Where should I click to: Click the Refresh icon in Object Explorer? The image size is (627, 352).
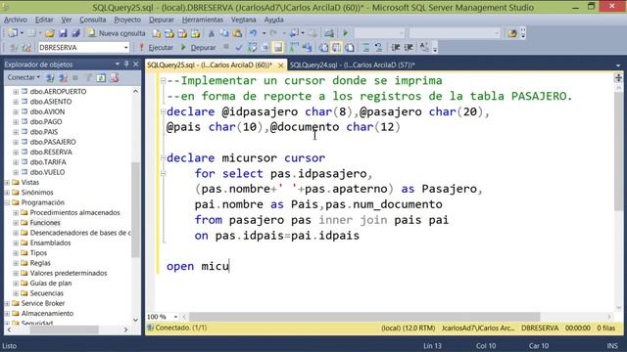(x=101, y=78)
